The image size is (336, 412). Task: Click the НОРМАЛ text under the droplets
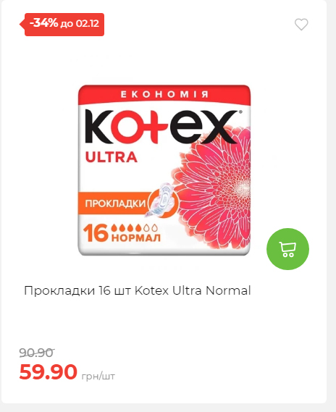pyautogui.click(x=136, y=237)
